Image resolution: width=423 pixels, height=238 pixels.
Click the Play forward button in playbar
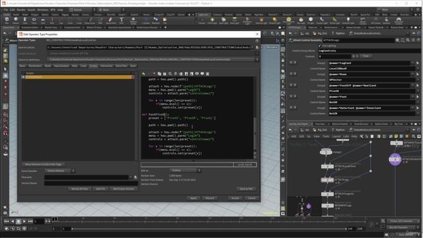(x=24, y=221)
